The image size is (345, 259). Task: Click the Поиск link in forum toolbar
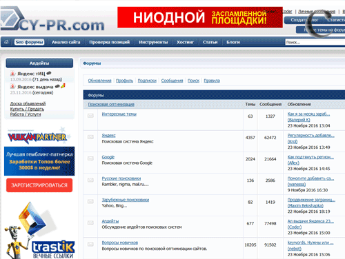(x=193, y=81)
